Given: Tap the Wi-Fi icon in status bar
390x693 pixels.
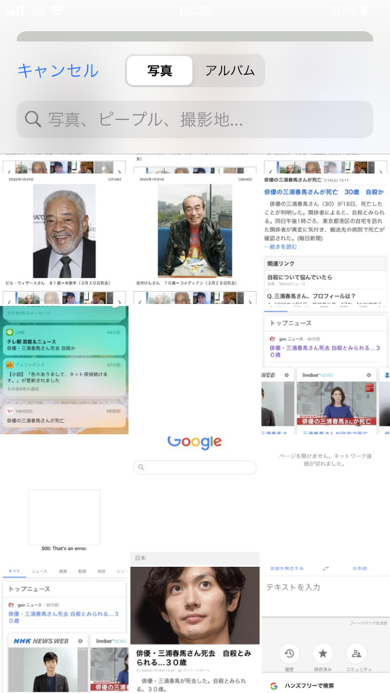Looking at the screenshot, I should [57, 11].
